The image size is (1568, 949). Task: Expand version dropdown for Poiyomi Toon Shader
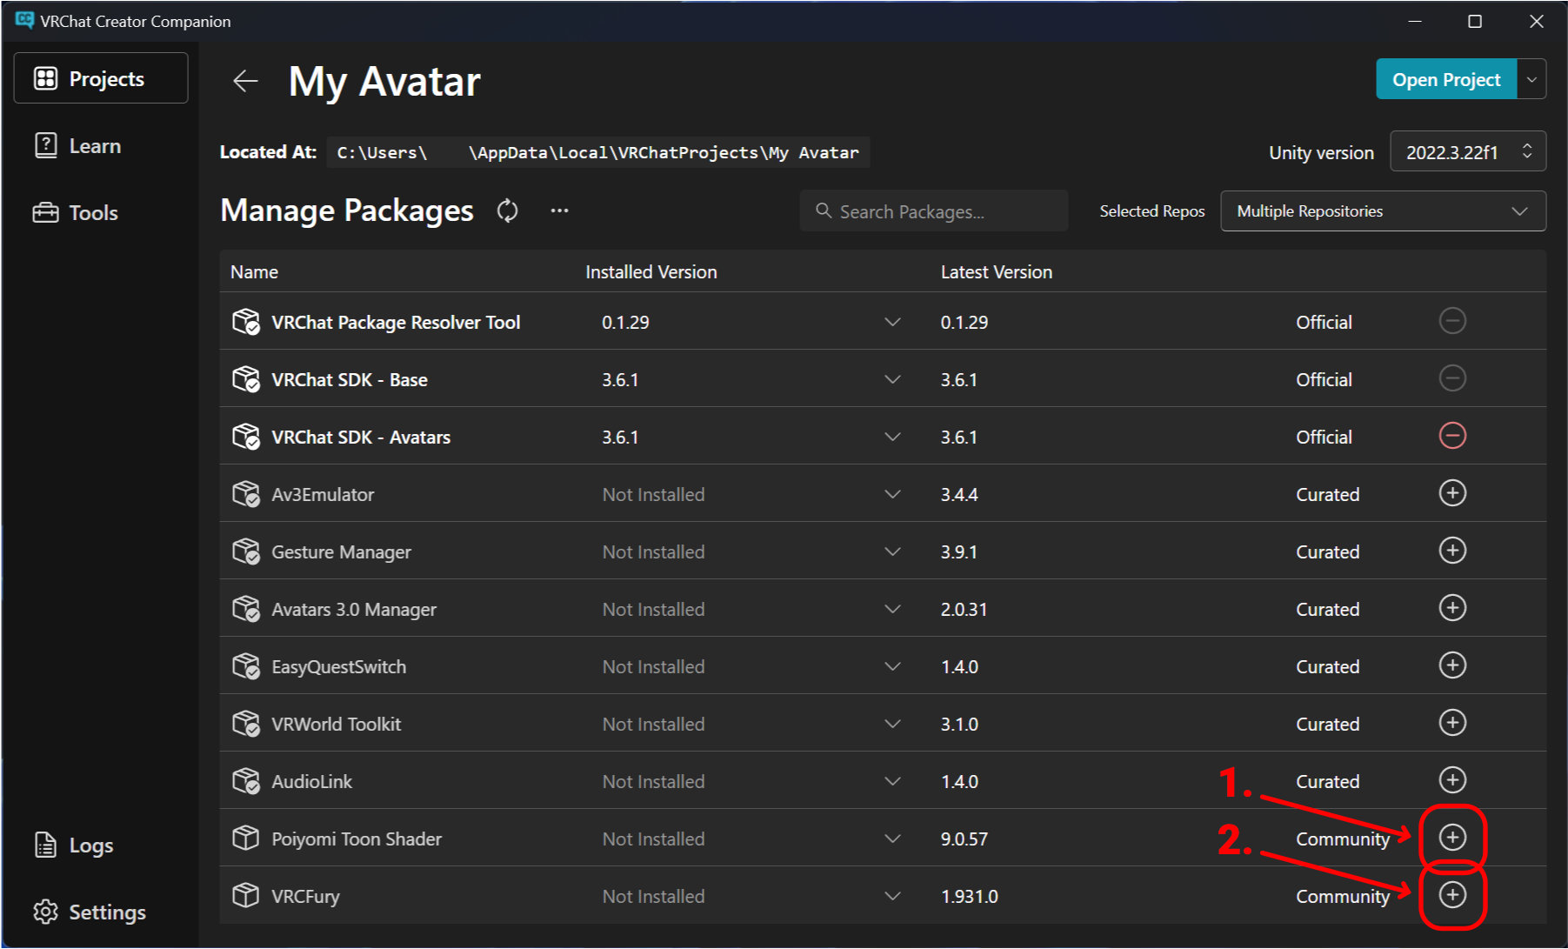[892, 839]
